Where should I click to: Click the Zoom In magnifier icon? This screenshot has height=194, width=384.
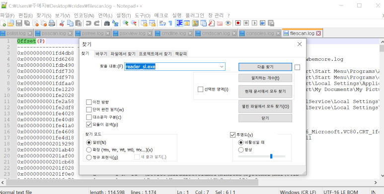point(125,23)
